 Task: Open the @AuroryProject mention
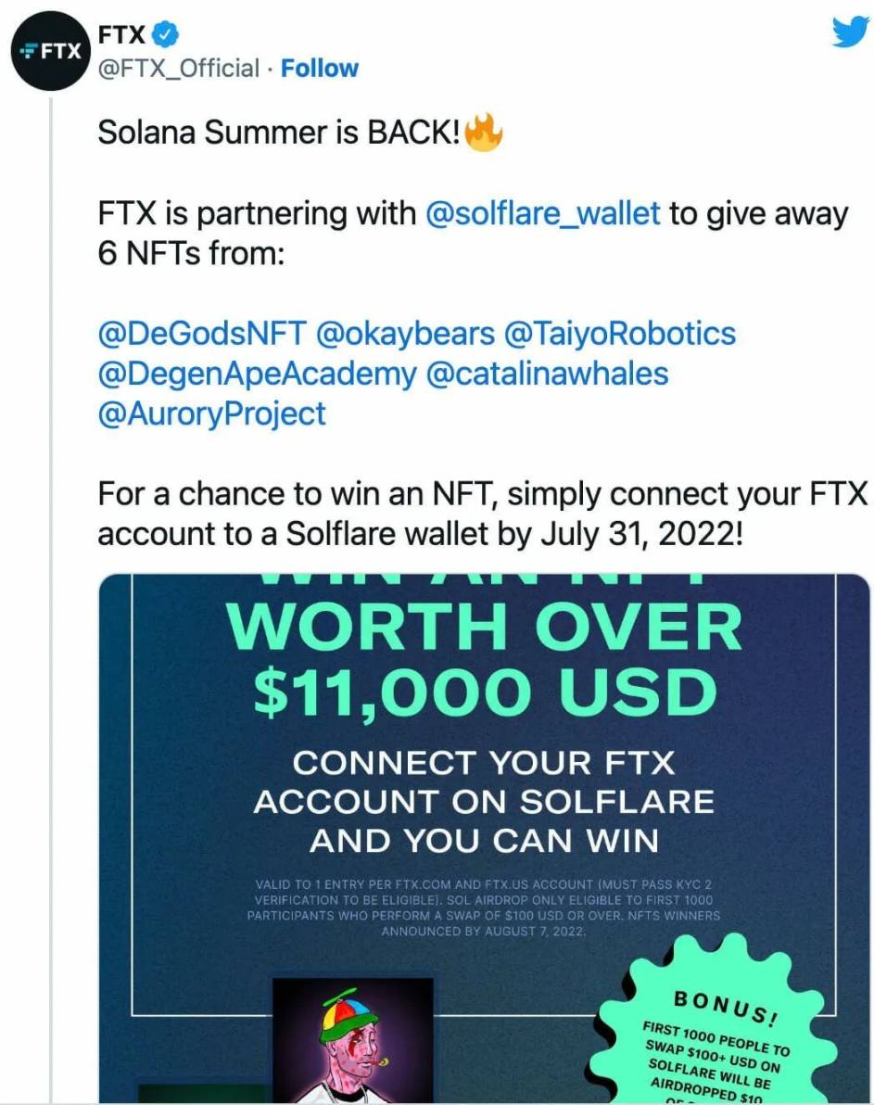pyautogui.click(x=211, y=414)
